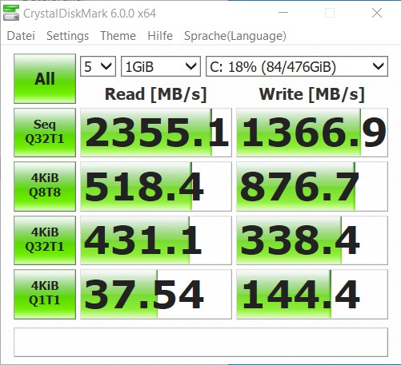Open the Hilfe menu
This screenshot has width=401, height=365.
tap(160, 36)
